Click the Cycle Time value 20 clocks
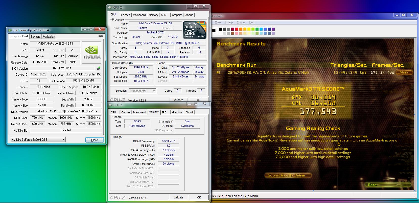This screenshot has width=419, height=203. 168,164
